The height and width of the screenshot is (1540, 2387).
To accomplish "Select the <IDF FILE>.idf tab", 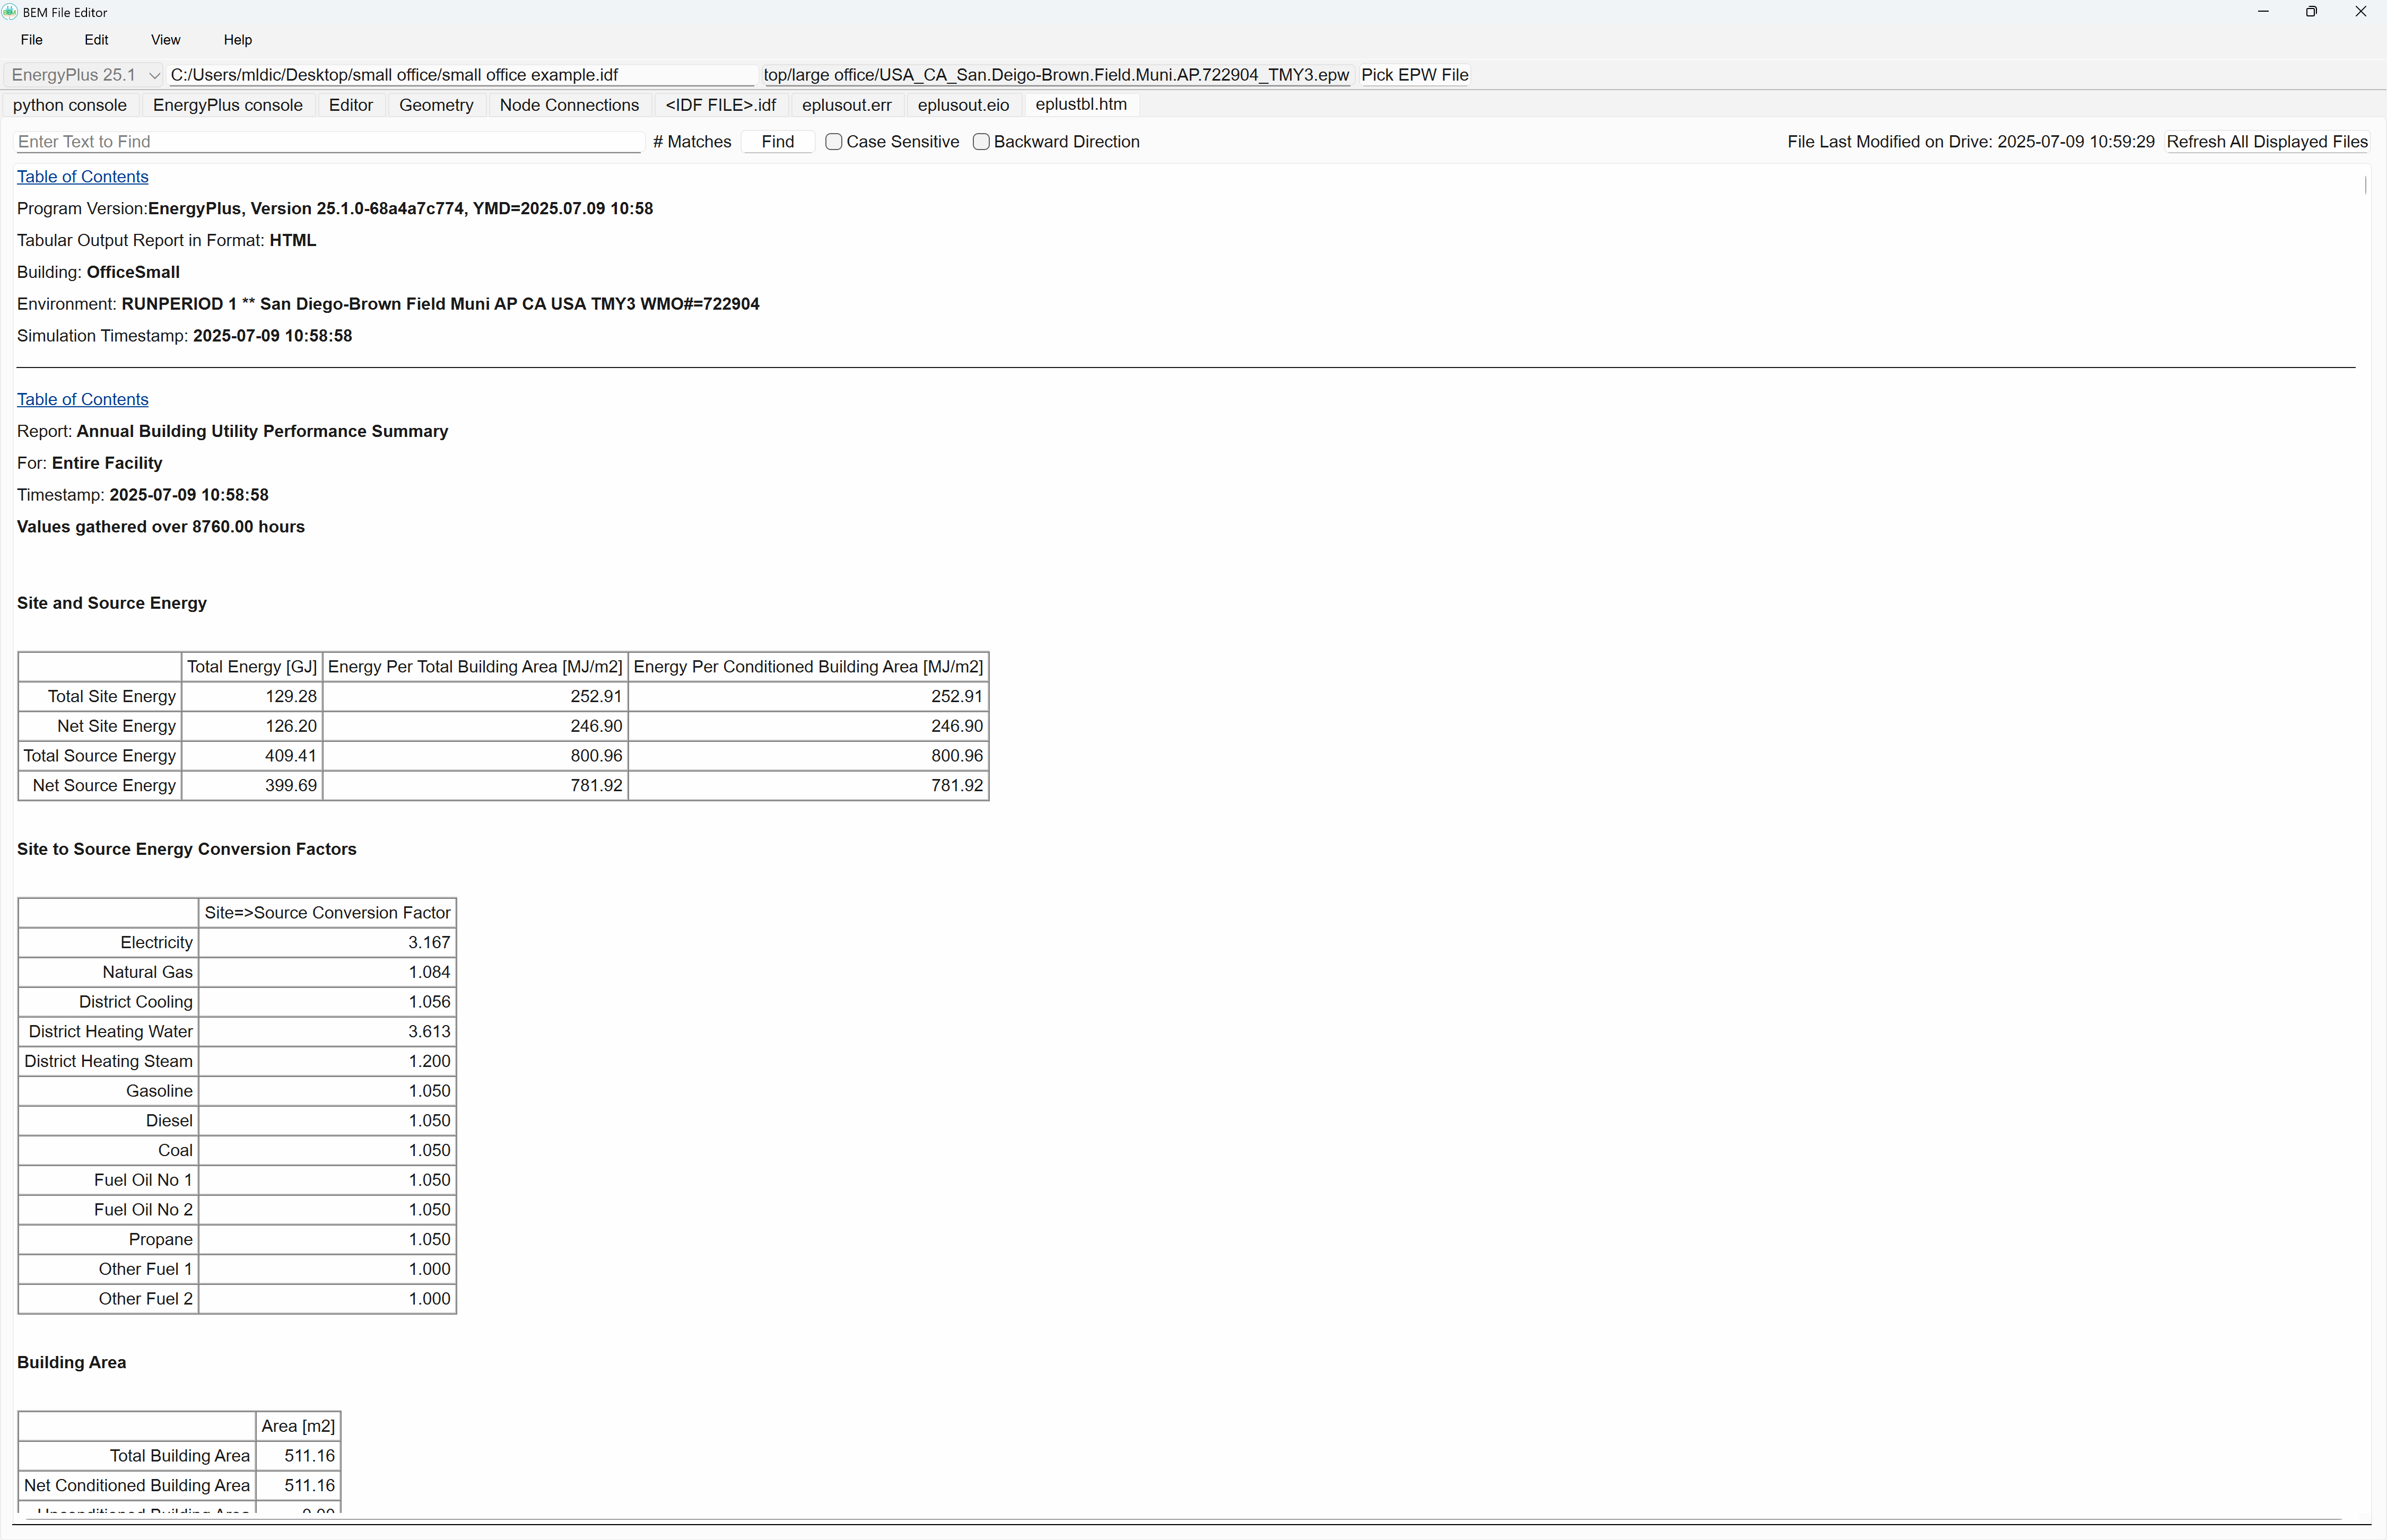I will click(719, 105).
